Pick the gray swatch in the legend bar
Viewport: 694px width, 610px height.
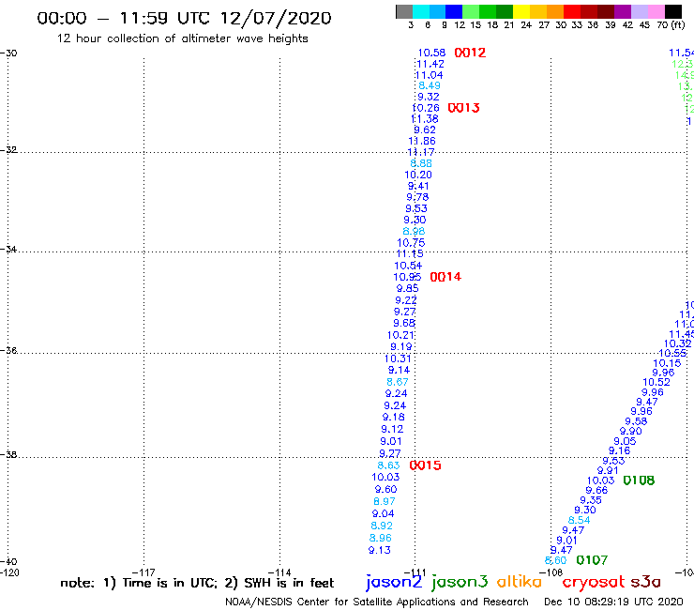click(404, 11)
